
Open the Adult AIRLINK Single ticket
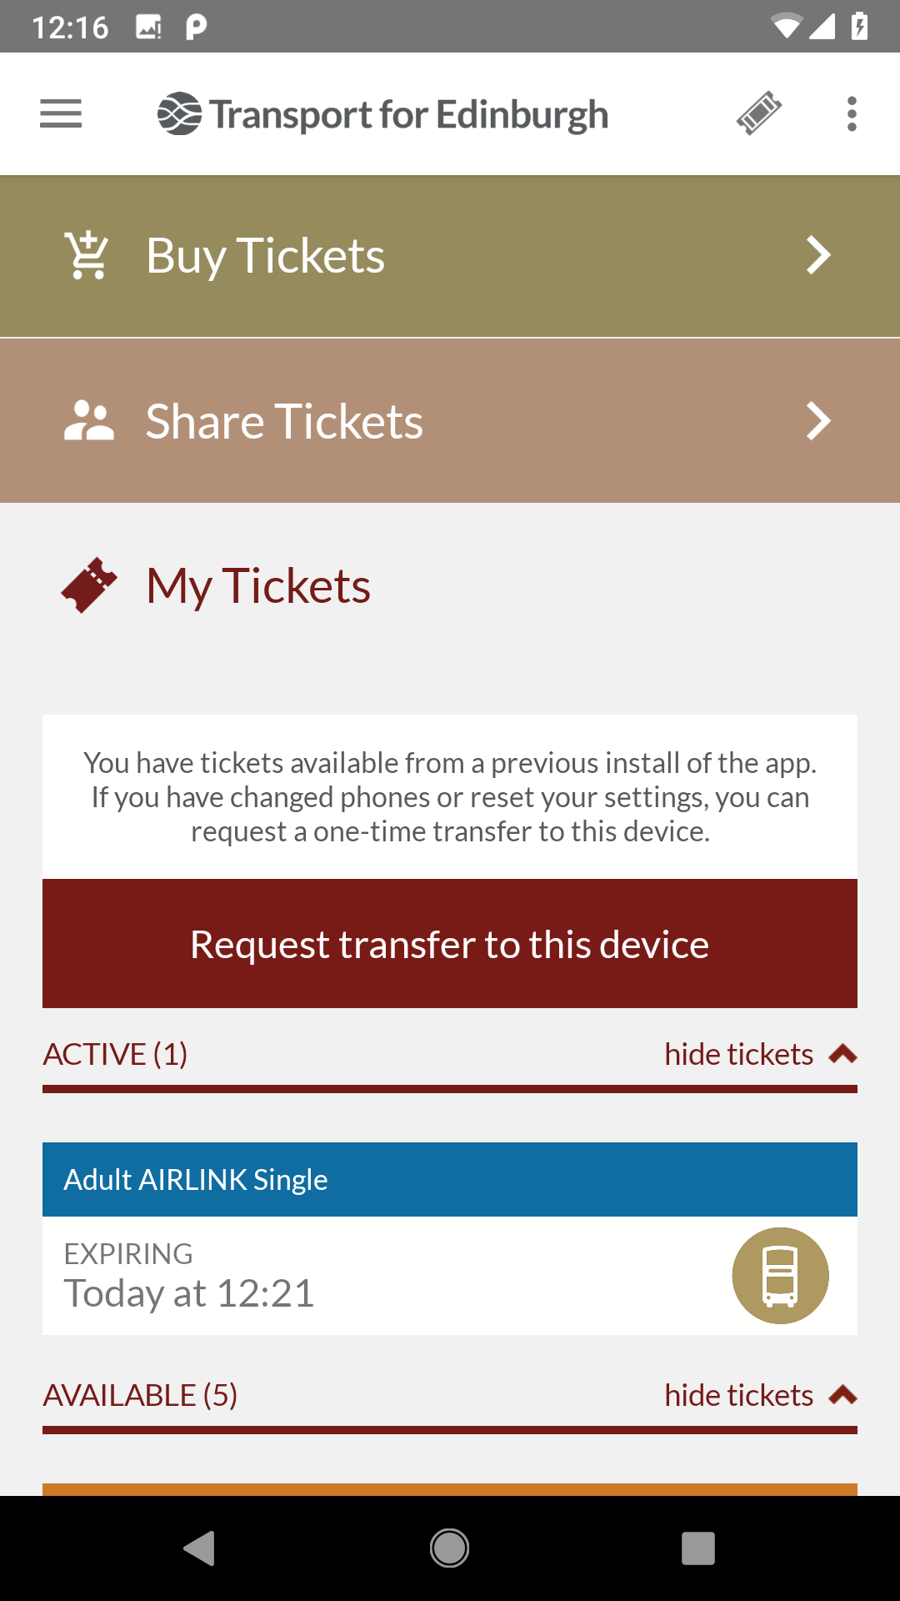[x=450, y=1238]
